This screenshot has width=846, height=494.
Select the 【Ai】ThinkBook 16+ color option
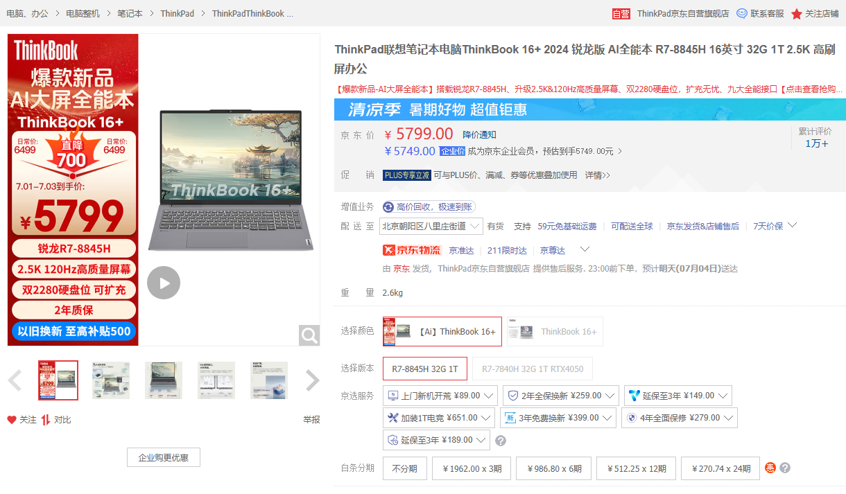[x=442, y=331]
